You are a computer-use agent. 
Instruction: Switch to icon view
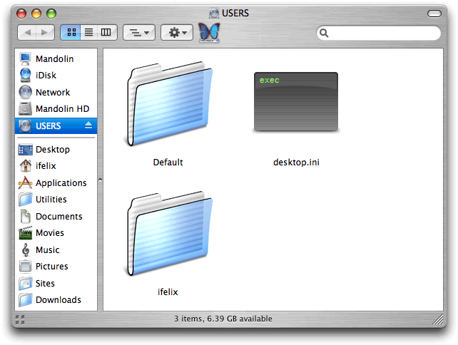click(71, 32)
